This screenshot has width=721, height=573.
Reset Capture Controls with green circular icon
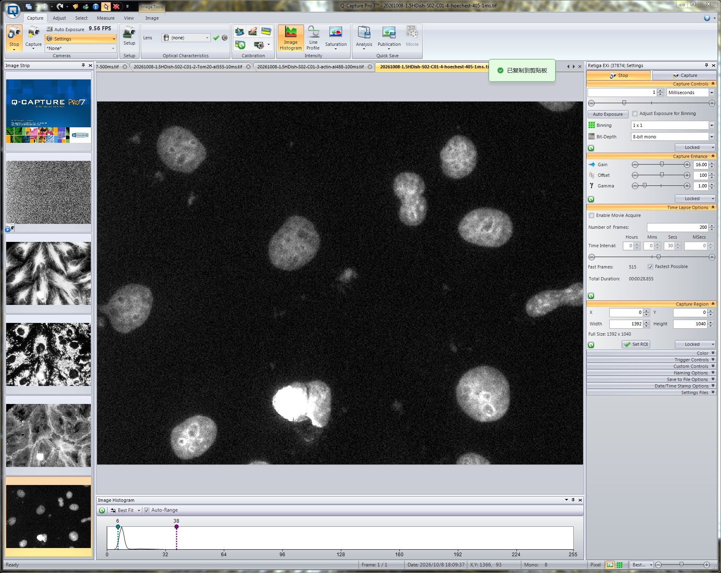coord(591,148)
